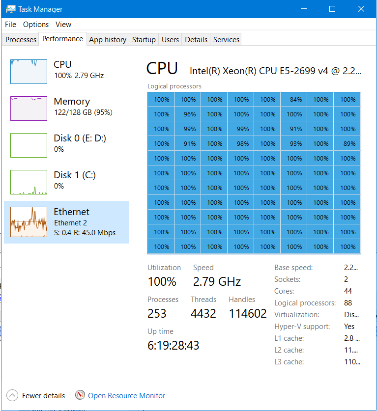Switch to the Services tab

(x=226, y=40)
